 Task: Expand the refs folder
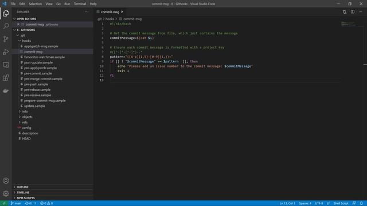click(19, 122)
